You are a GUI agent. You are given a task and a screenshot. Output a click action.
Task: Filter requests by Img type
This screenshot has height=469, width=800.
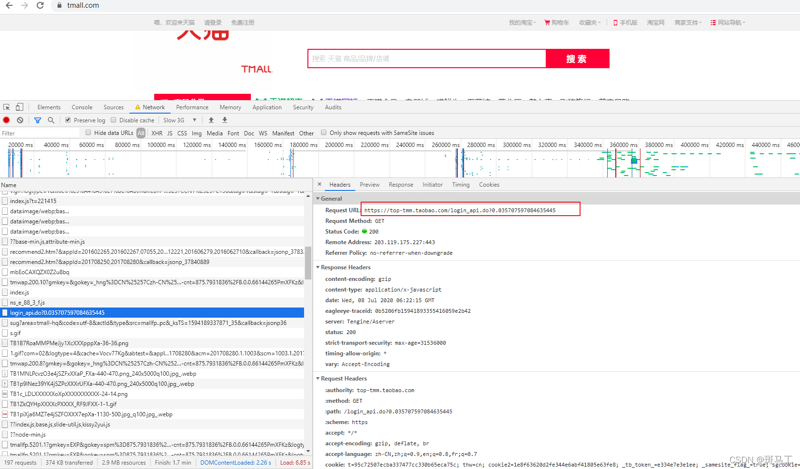197,133
